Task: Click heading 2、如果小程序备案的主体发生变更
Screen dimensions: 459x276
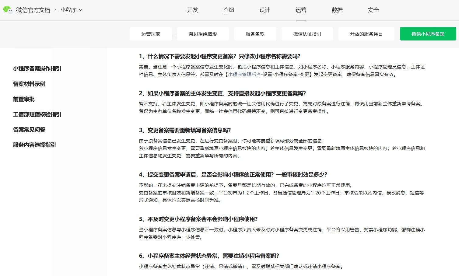Action: 222,93
